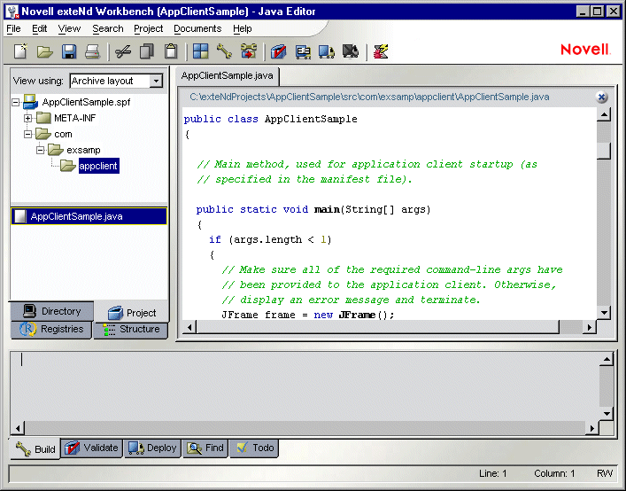Image resolution: width=626 pixels, height=491 pixels.
Task: Expand the META-INF folder
Action: click(x=27, y=118)
